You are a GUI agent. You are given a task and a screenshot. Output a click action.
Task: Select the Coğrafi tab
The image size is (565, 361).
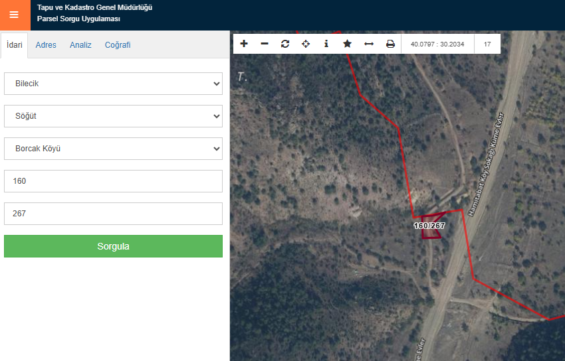pos(118,45)
